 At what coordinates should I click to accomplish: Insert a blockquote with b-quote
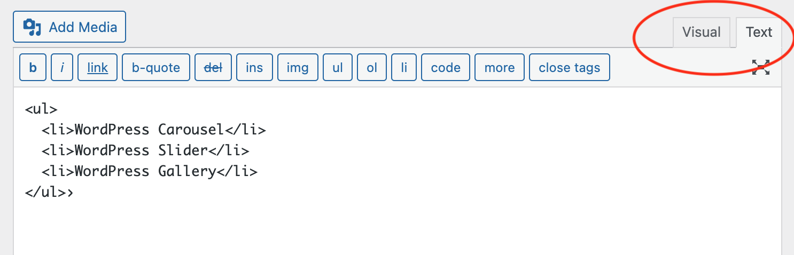[156, 68]
